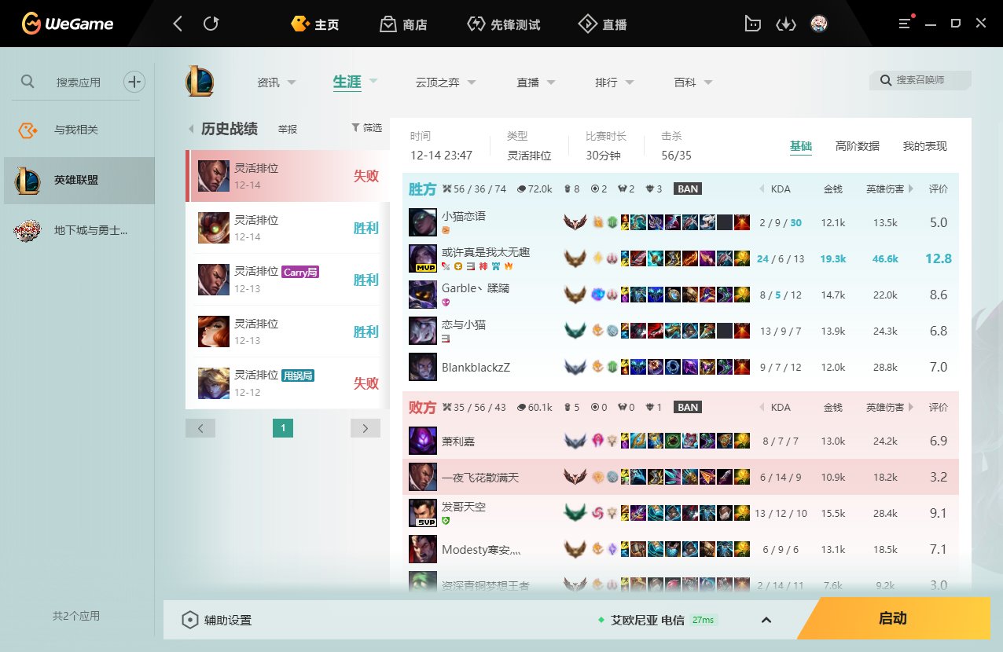Open the 筛选 filter
This screenshot has height=652, width=1003.
pyautogui.click(x=366, y=128)
